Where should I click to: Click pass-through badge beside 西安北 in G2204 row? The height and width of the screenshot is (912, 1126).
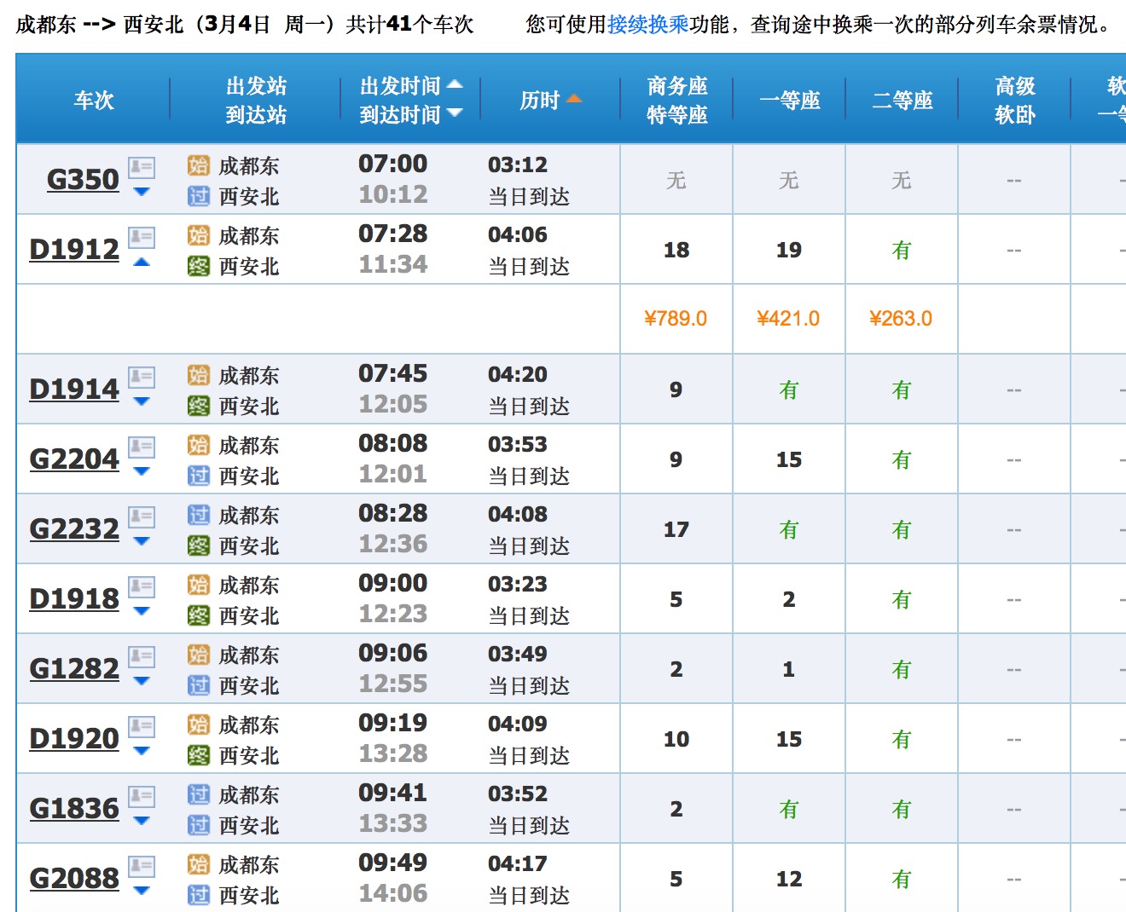[199, 476]
